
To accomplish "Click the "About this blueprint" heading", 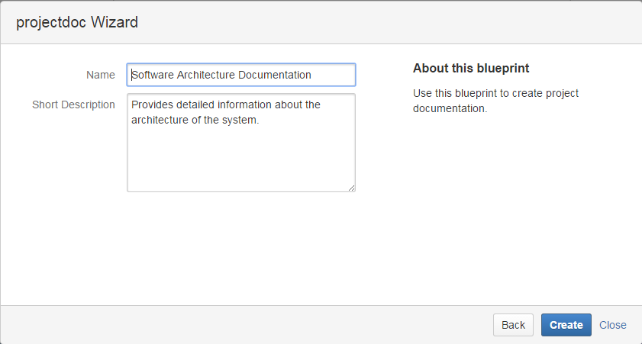I will tap(471, 69).
